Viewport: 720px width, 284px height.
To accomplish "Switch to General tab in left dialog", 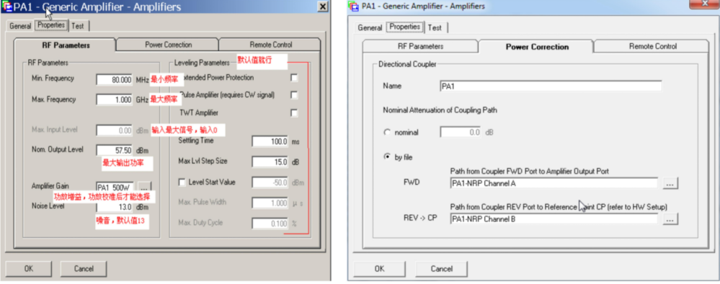I will tap(20, 26).
